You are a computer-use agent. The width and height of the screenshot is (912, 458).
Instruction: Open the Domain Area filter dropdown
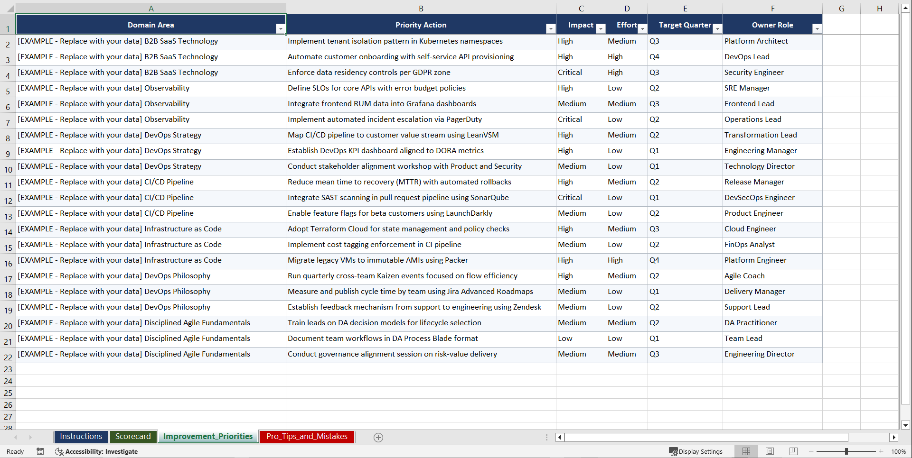[281, 28]
